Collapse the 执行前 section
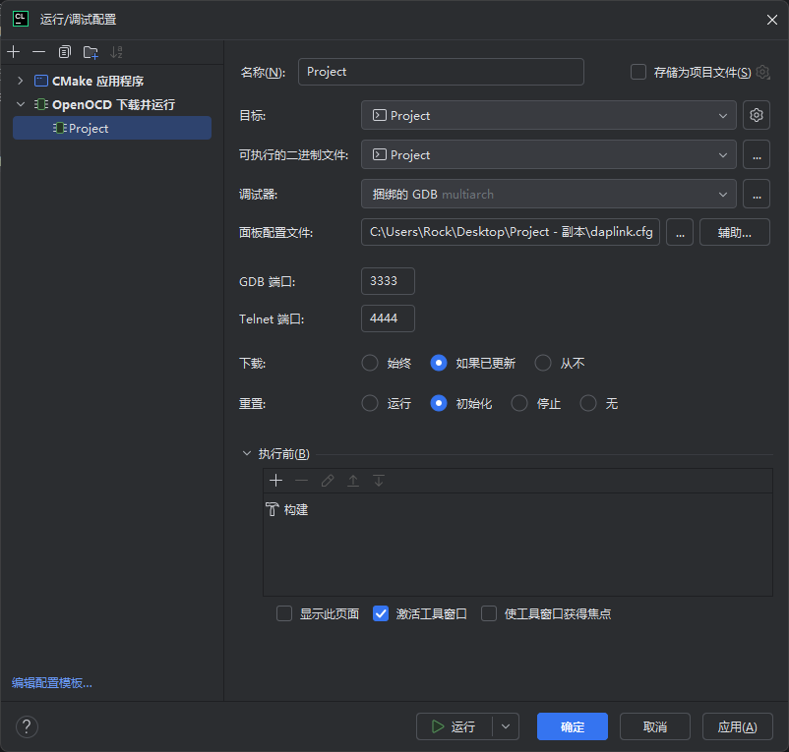The width and height of the screenshot is (789, 752). pos(246,453)
